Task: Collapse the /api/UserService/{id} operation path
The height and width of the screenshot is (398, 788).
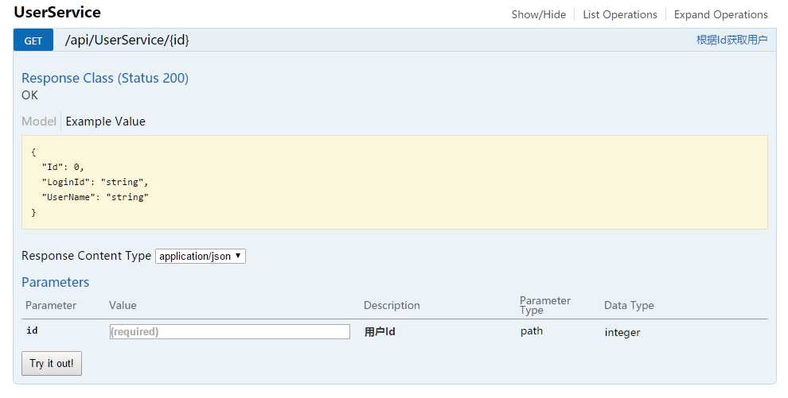Action: [127, 40]
